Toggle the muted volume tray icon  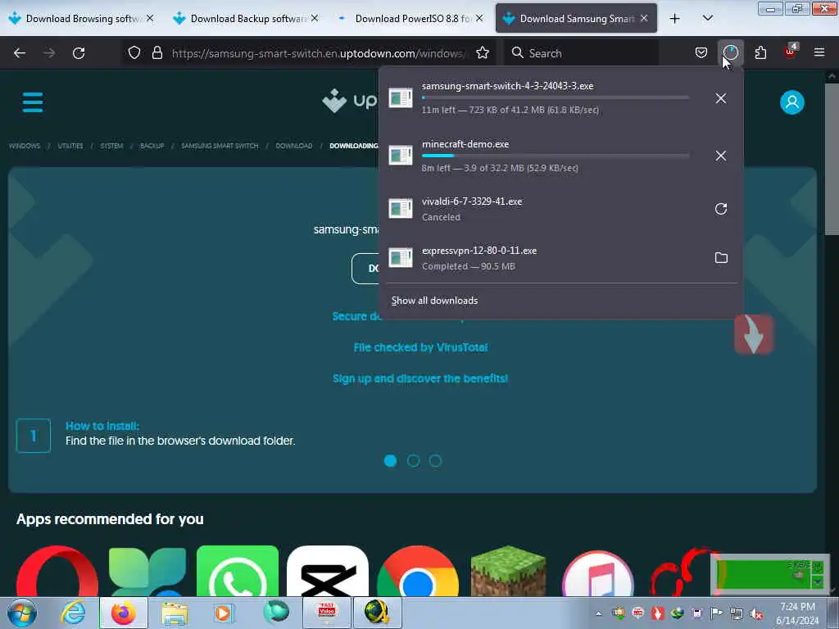(x=756, y=613)
